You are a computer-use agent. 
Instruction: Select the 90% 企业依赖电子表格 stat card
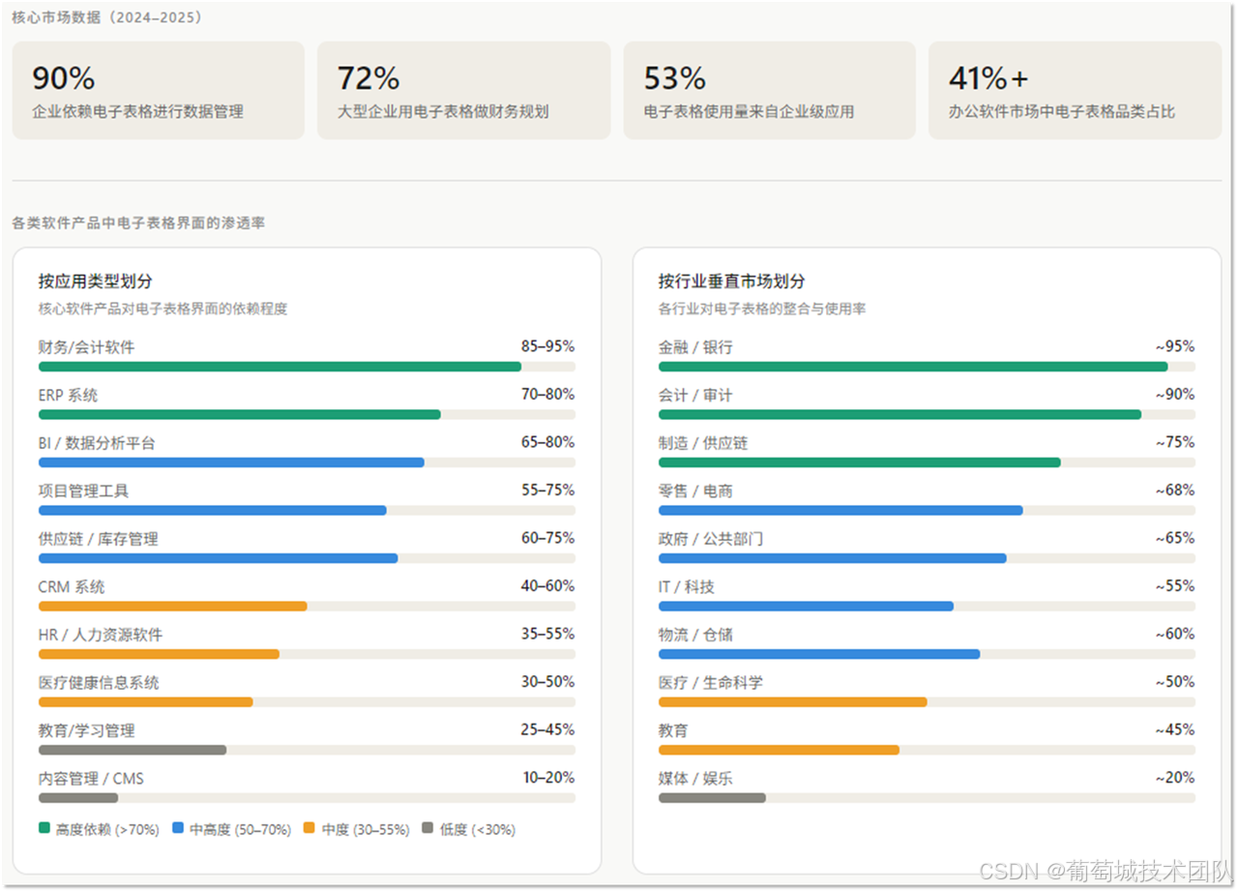tap(159, 90)
